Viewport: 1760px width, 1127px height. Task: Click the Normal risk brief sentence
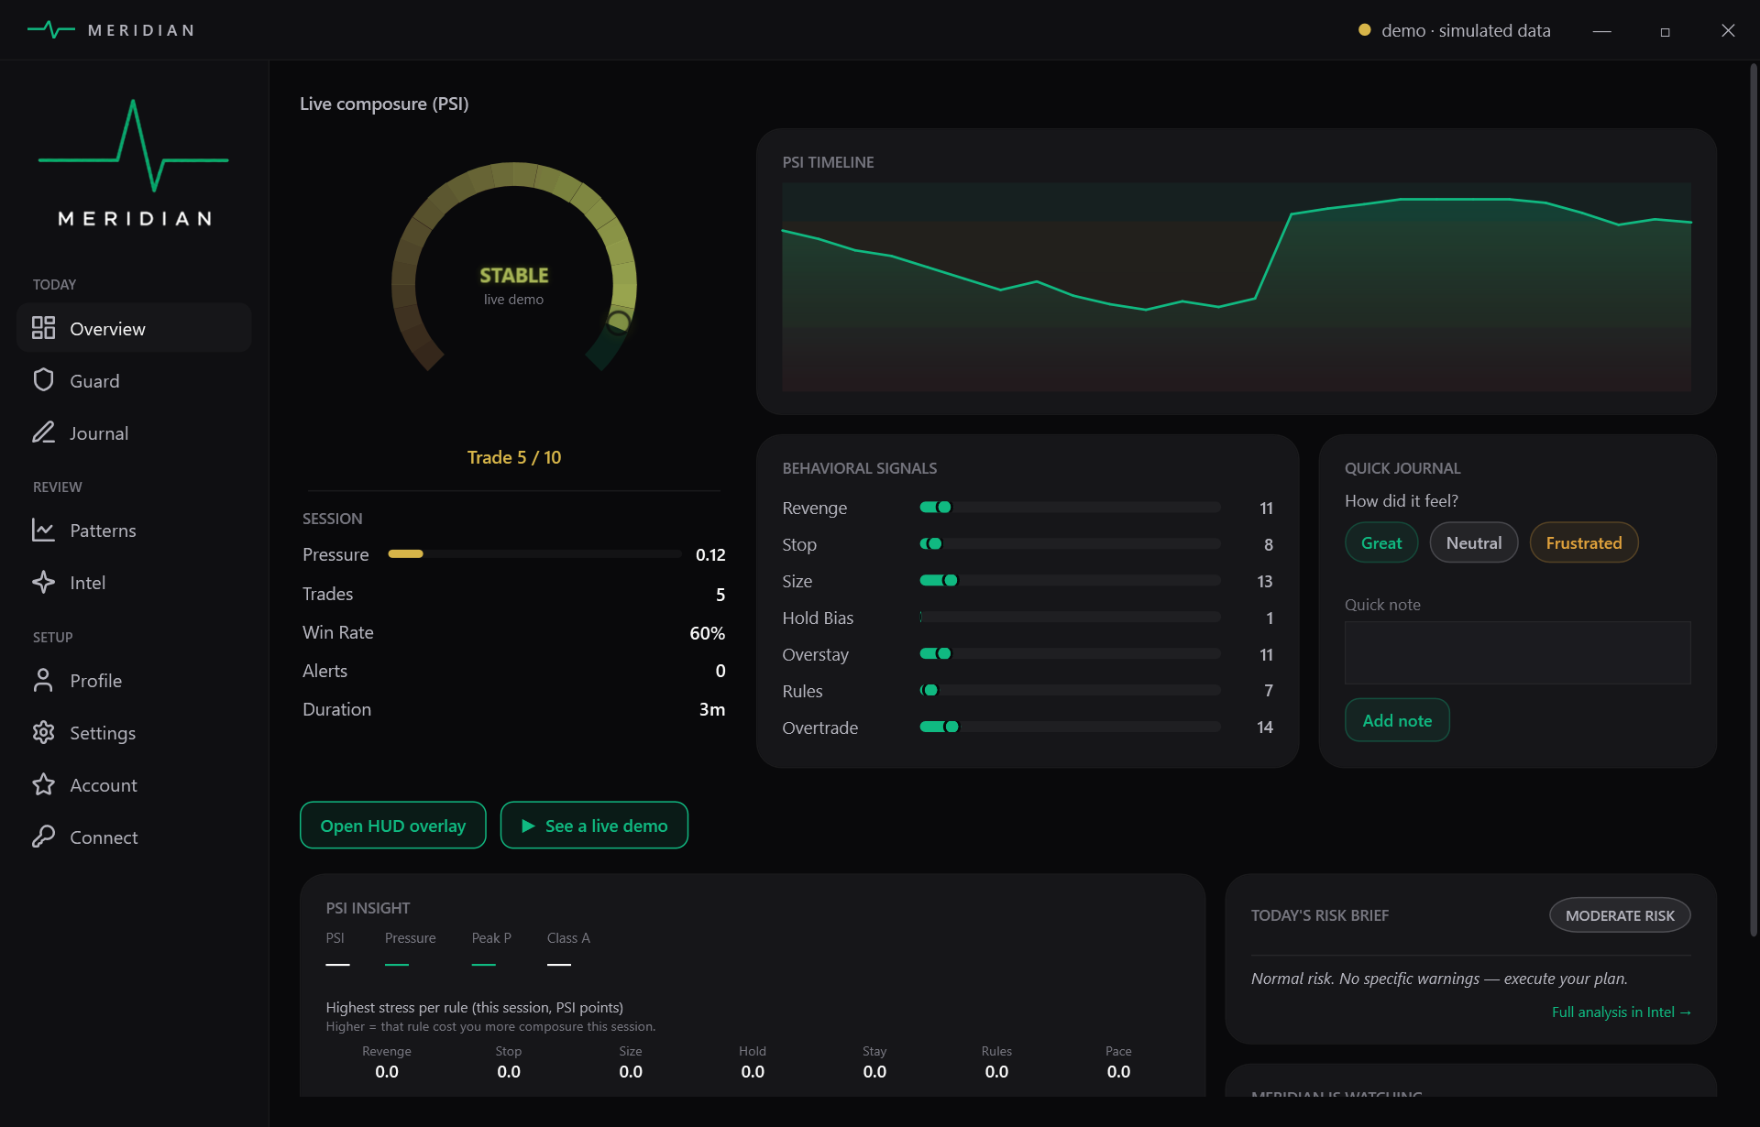[1439, 979]
